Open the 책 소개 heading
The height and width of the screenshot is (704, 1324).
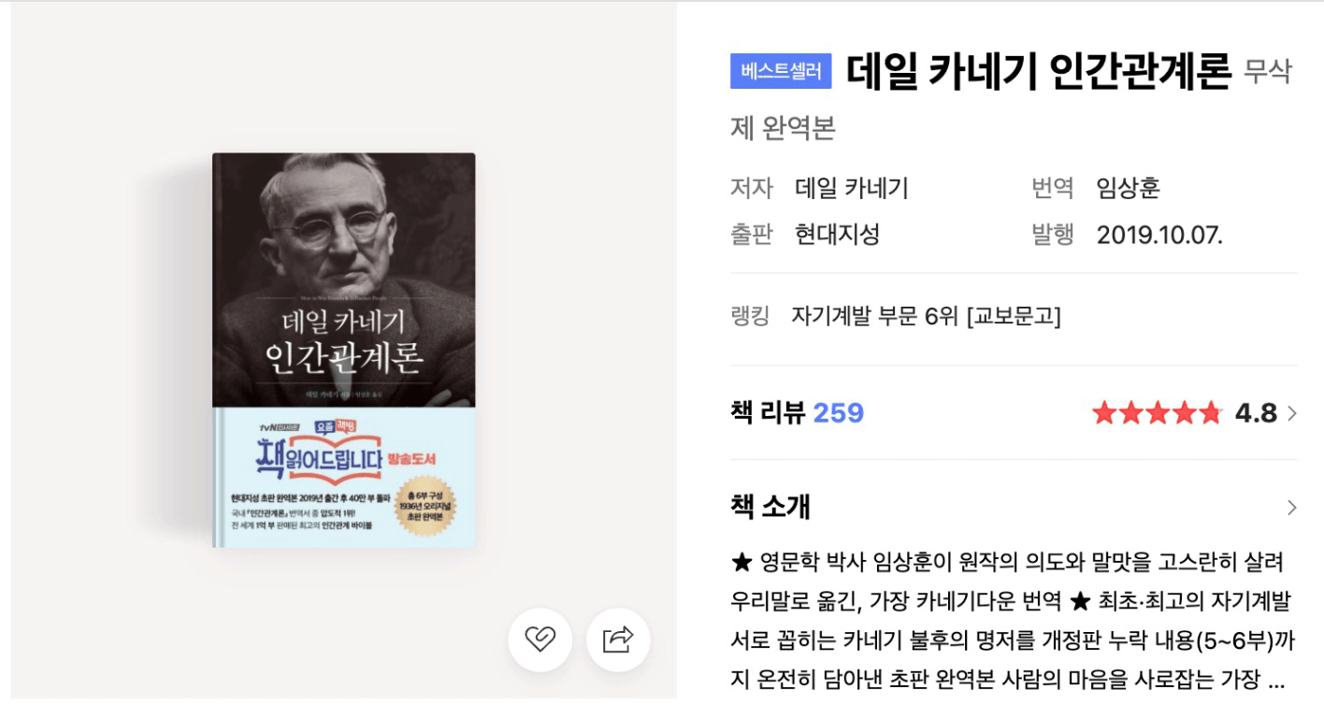770,507
